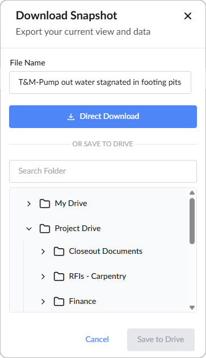This screenshot has width=206, height=358.
Task: Click the RFIs - Carpentry folder icon
Action: point(59,277)
